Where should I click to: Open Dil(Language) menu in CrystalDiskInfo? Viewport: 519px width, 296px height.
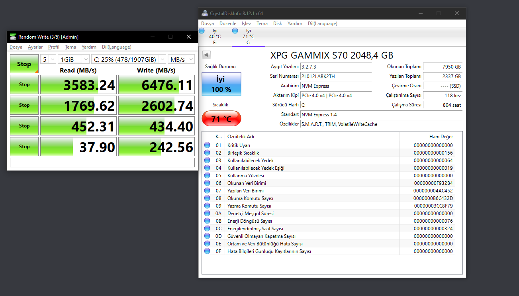coord(322,24)
